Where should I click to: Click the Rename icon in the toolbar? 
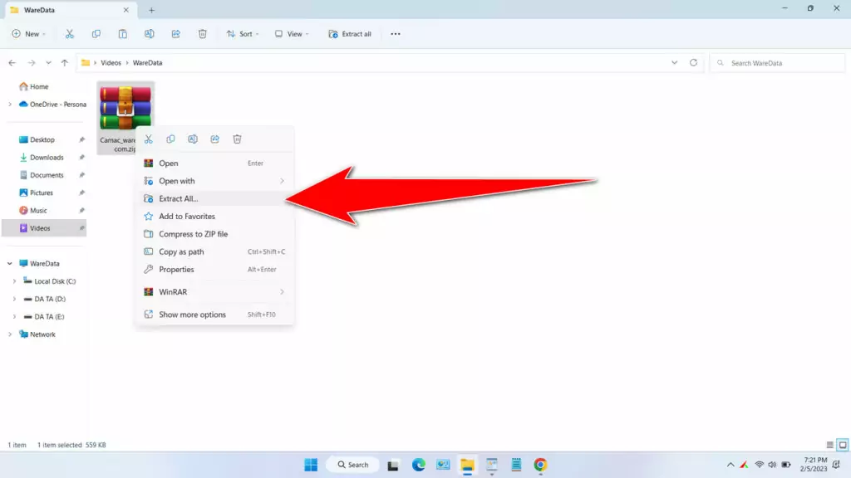[x=150, y=33]
